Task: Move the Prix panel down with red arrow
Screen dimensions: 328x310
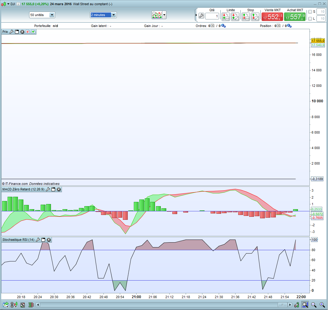Action: [x=28, y=32]
